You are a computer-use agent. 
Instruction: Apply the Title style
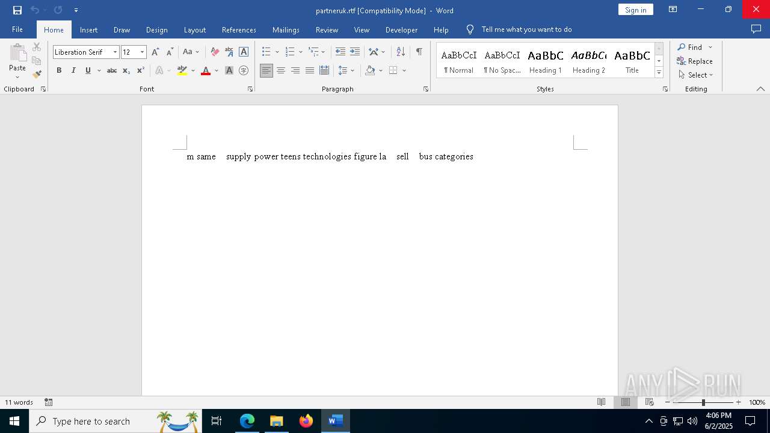pos(632,61)
